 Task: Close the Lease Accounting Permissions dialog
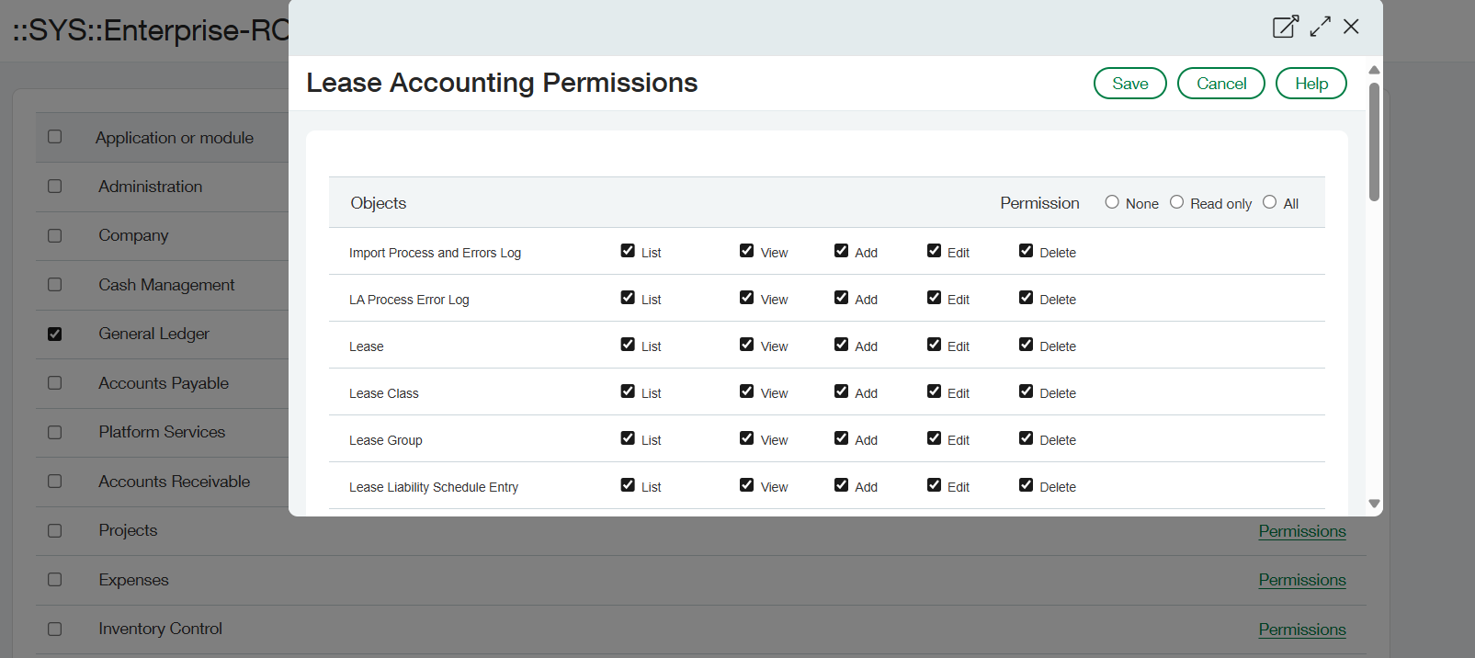click(x=1351, y=27)
